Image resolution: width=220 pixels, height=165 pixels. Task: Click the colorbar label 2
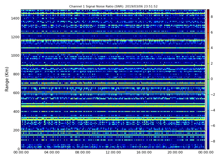pos(212,64)
